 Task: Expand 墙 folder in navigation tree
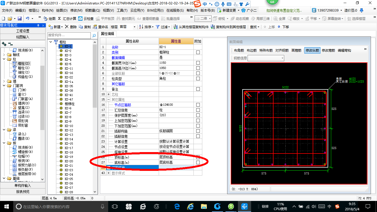tap(4, 81)
